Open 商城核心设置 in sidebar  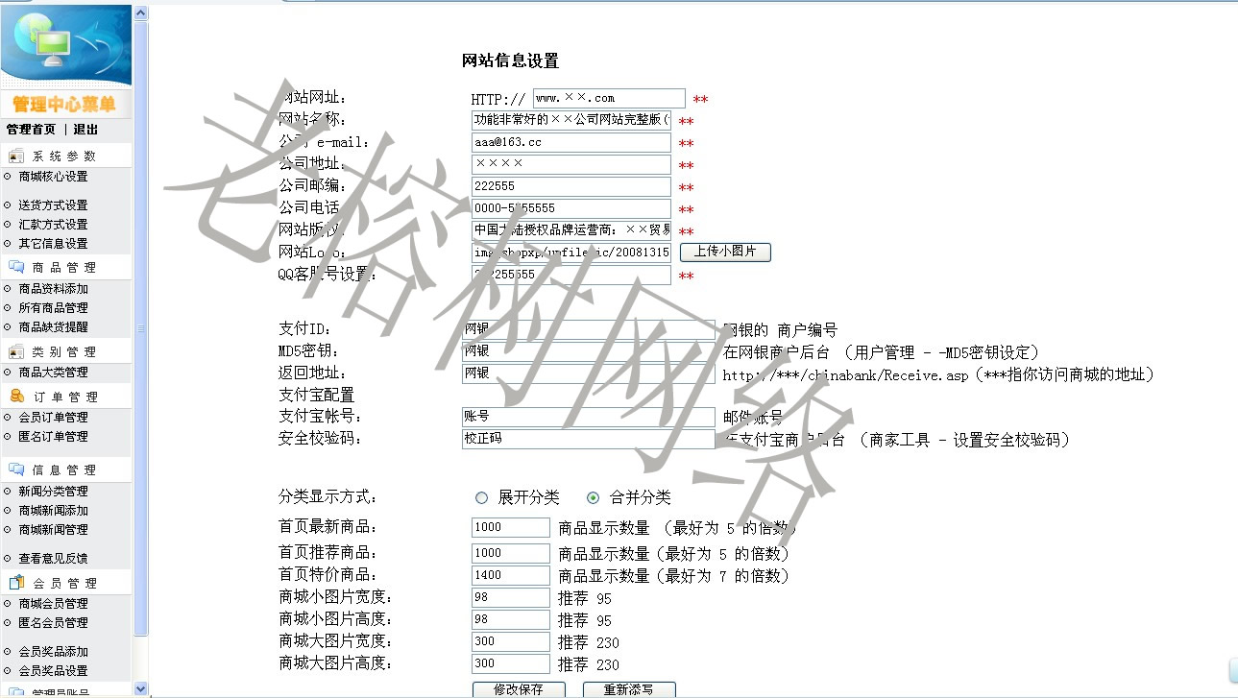(53, 177)
